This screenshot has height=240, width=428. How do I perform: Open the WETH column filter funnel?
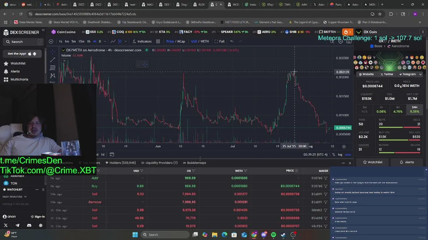point(245,171)
